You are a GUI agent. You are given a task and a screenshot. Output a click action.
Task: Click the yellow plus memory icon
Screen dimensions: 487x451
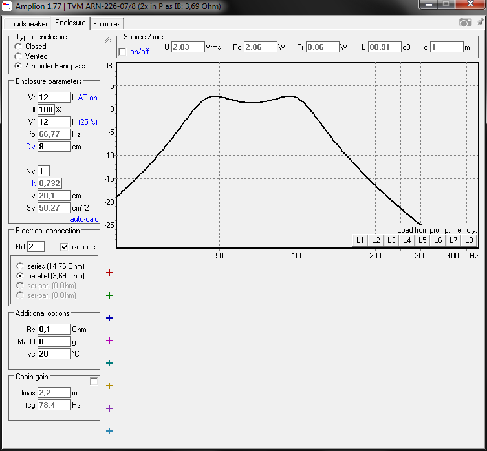[109, 386]
